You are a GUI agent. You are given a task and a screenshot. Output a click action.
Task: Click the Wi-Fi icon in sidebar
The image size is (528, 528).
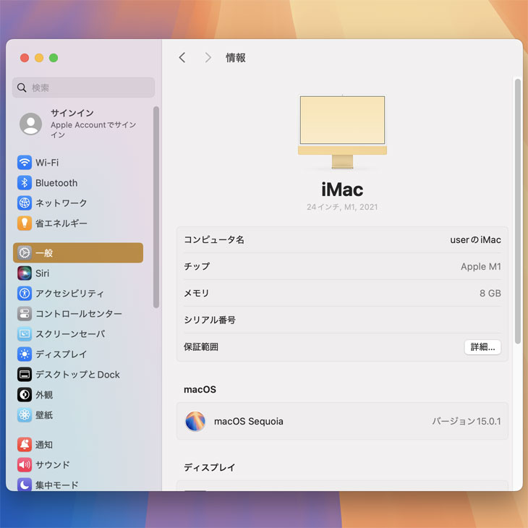coord(25,163)
